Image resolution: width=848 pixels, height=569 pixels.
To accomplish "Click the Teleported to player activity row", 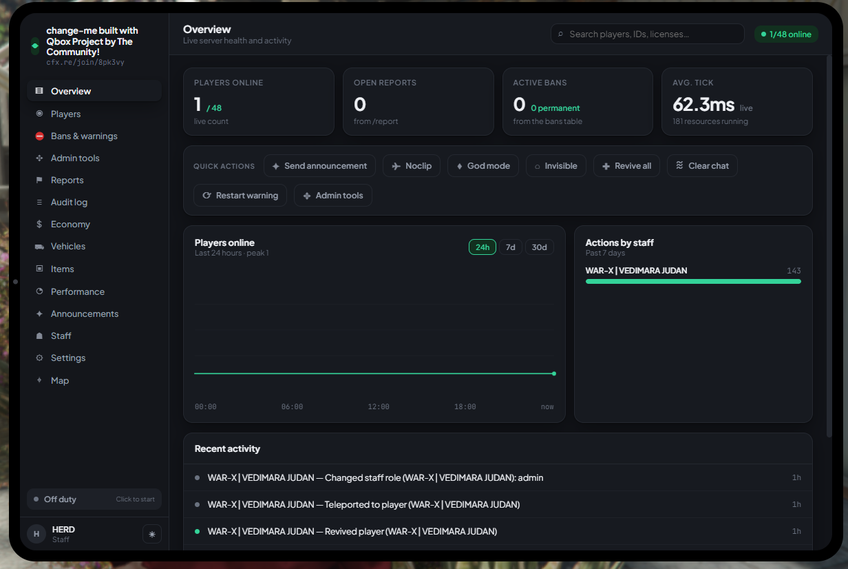I will pos(498,504).
